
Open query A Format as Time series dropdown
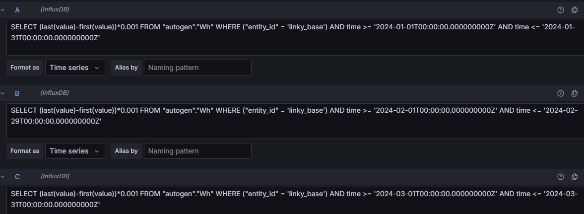coord(75,68)
